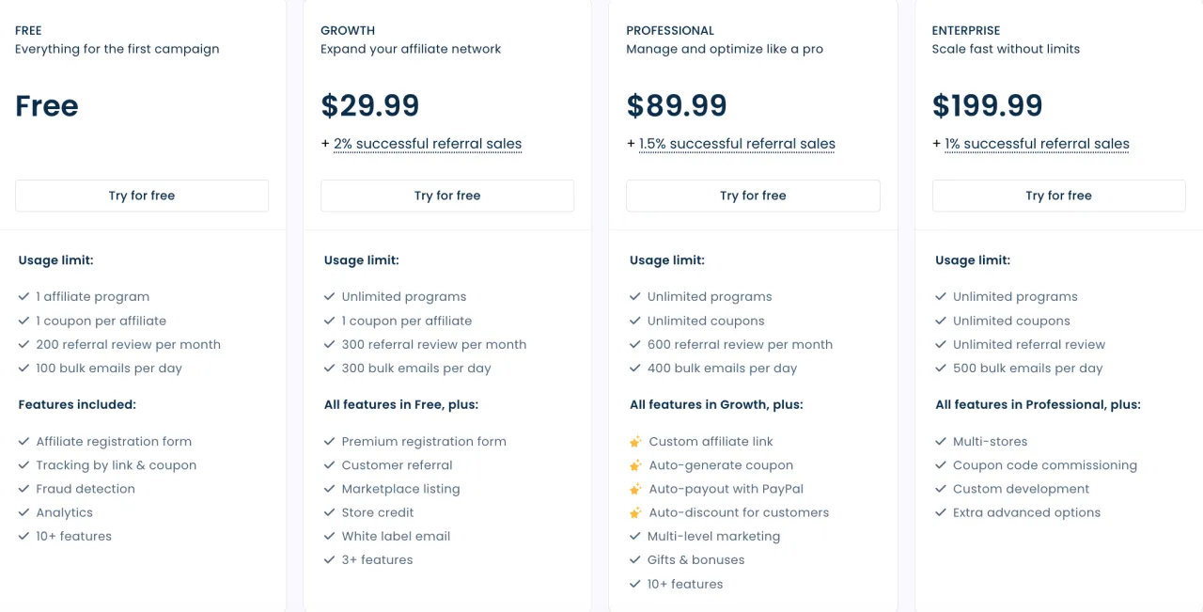Click Try for free under Enterprise plan

[x=1058, y=196]
